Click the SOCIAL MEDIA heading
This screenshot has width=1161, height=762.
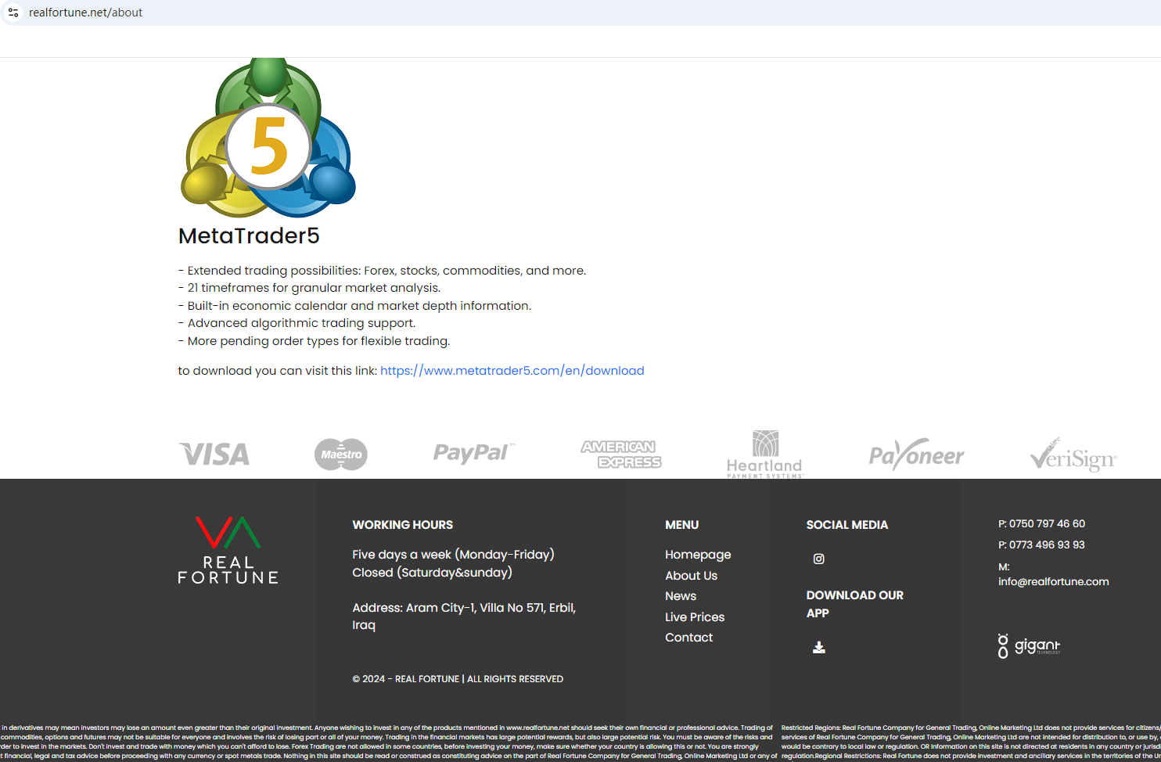(847, 525)
